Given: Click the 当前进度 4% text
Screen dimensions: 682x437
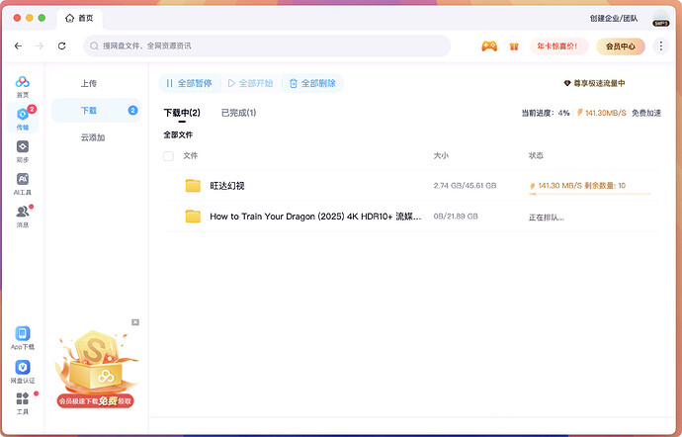Looking at the screenshot, I should [546, 113].
